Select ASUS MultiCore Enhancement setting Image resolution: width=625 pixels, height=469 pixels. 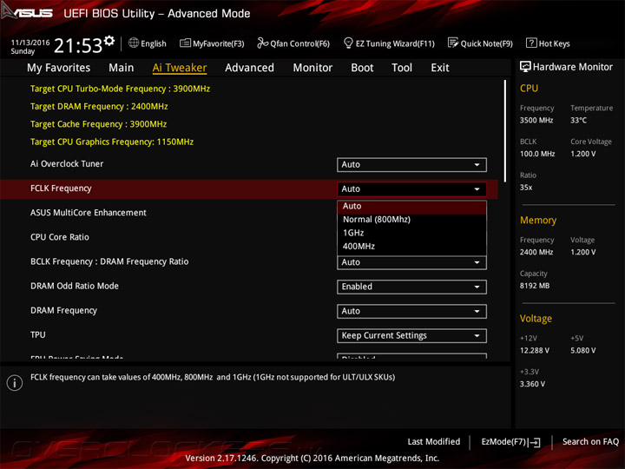pos(89,213)
